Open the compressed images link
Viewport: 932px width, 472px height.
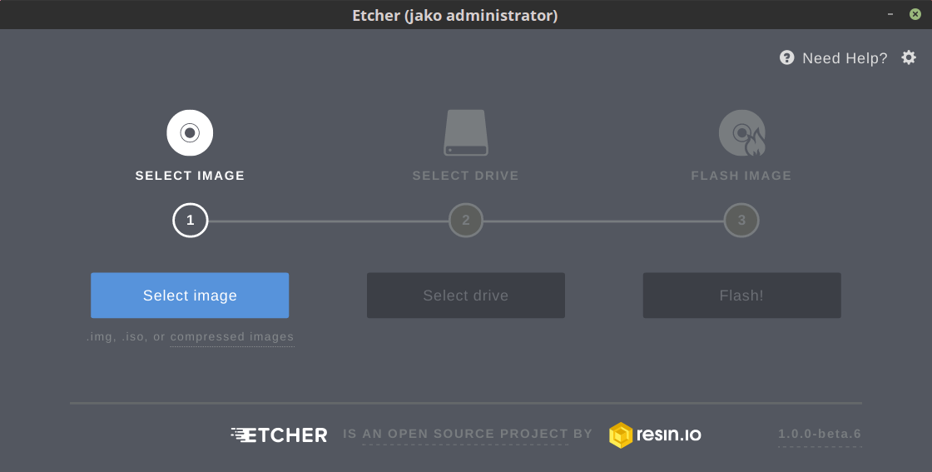pos(232,337)
